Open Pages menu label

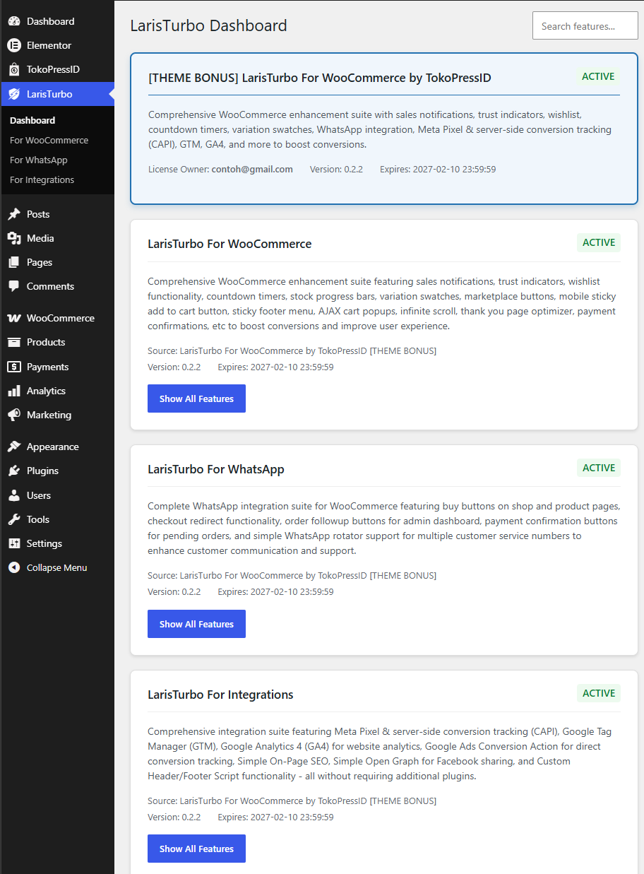40,262
